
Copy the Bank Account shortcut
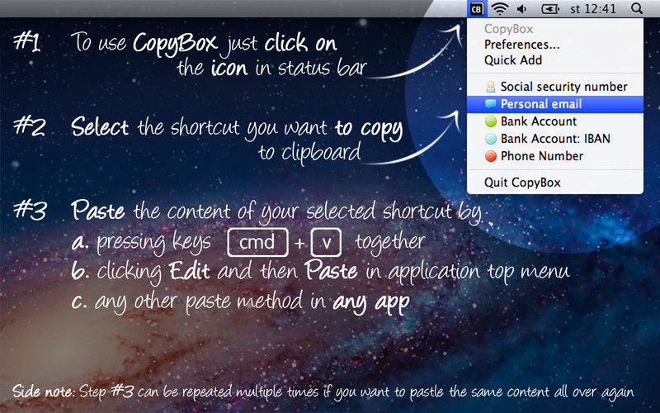[555, 121]
